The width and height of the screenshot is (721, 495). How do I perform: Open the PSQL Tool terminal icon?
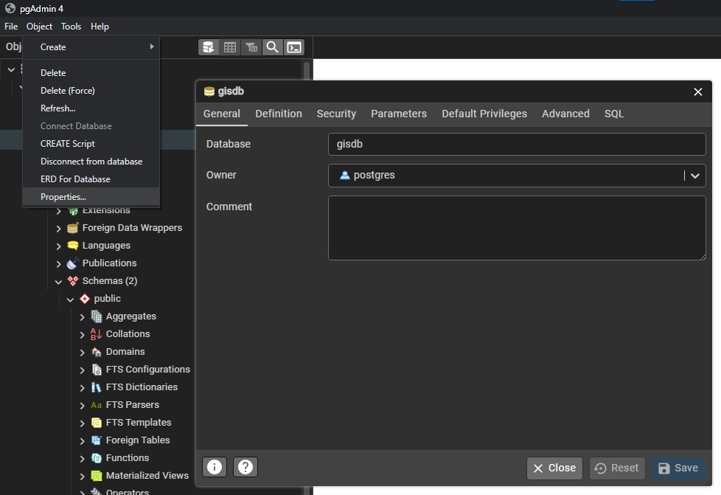click(294, 47)
